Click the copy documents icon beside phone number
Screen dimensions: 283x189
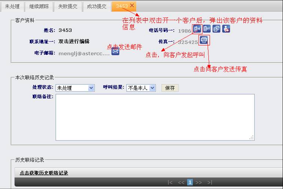[216, 29]
